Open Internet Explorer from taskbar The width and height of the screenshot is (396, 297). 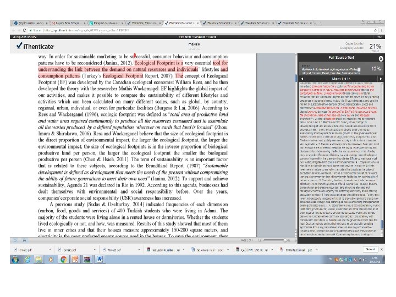click(28, 260)
